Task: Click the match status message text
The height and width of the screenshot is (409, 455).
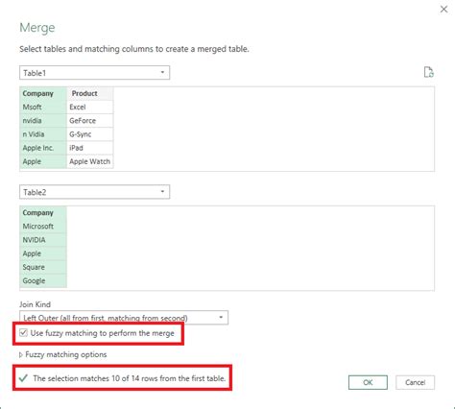Action: pyautogui.click(x=130, y=378)
